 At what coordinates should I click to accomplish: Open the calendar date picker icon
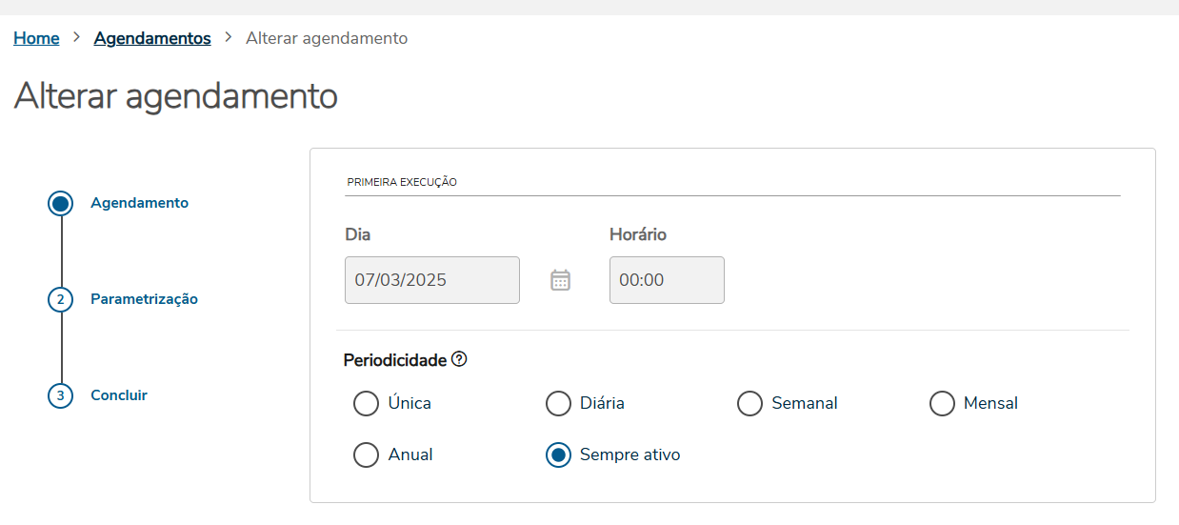(x=560, y=280)
